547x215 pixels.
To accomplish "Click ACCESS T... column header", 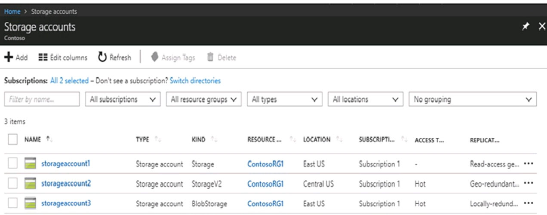I will click(429, 140).
